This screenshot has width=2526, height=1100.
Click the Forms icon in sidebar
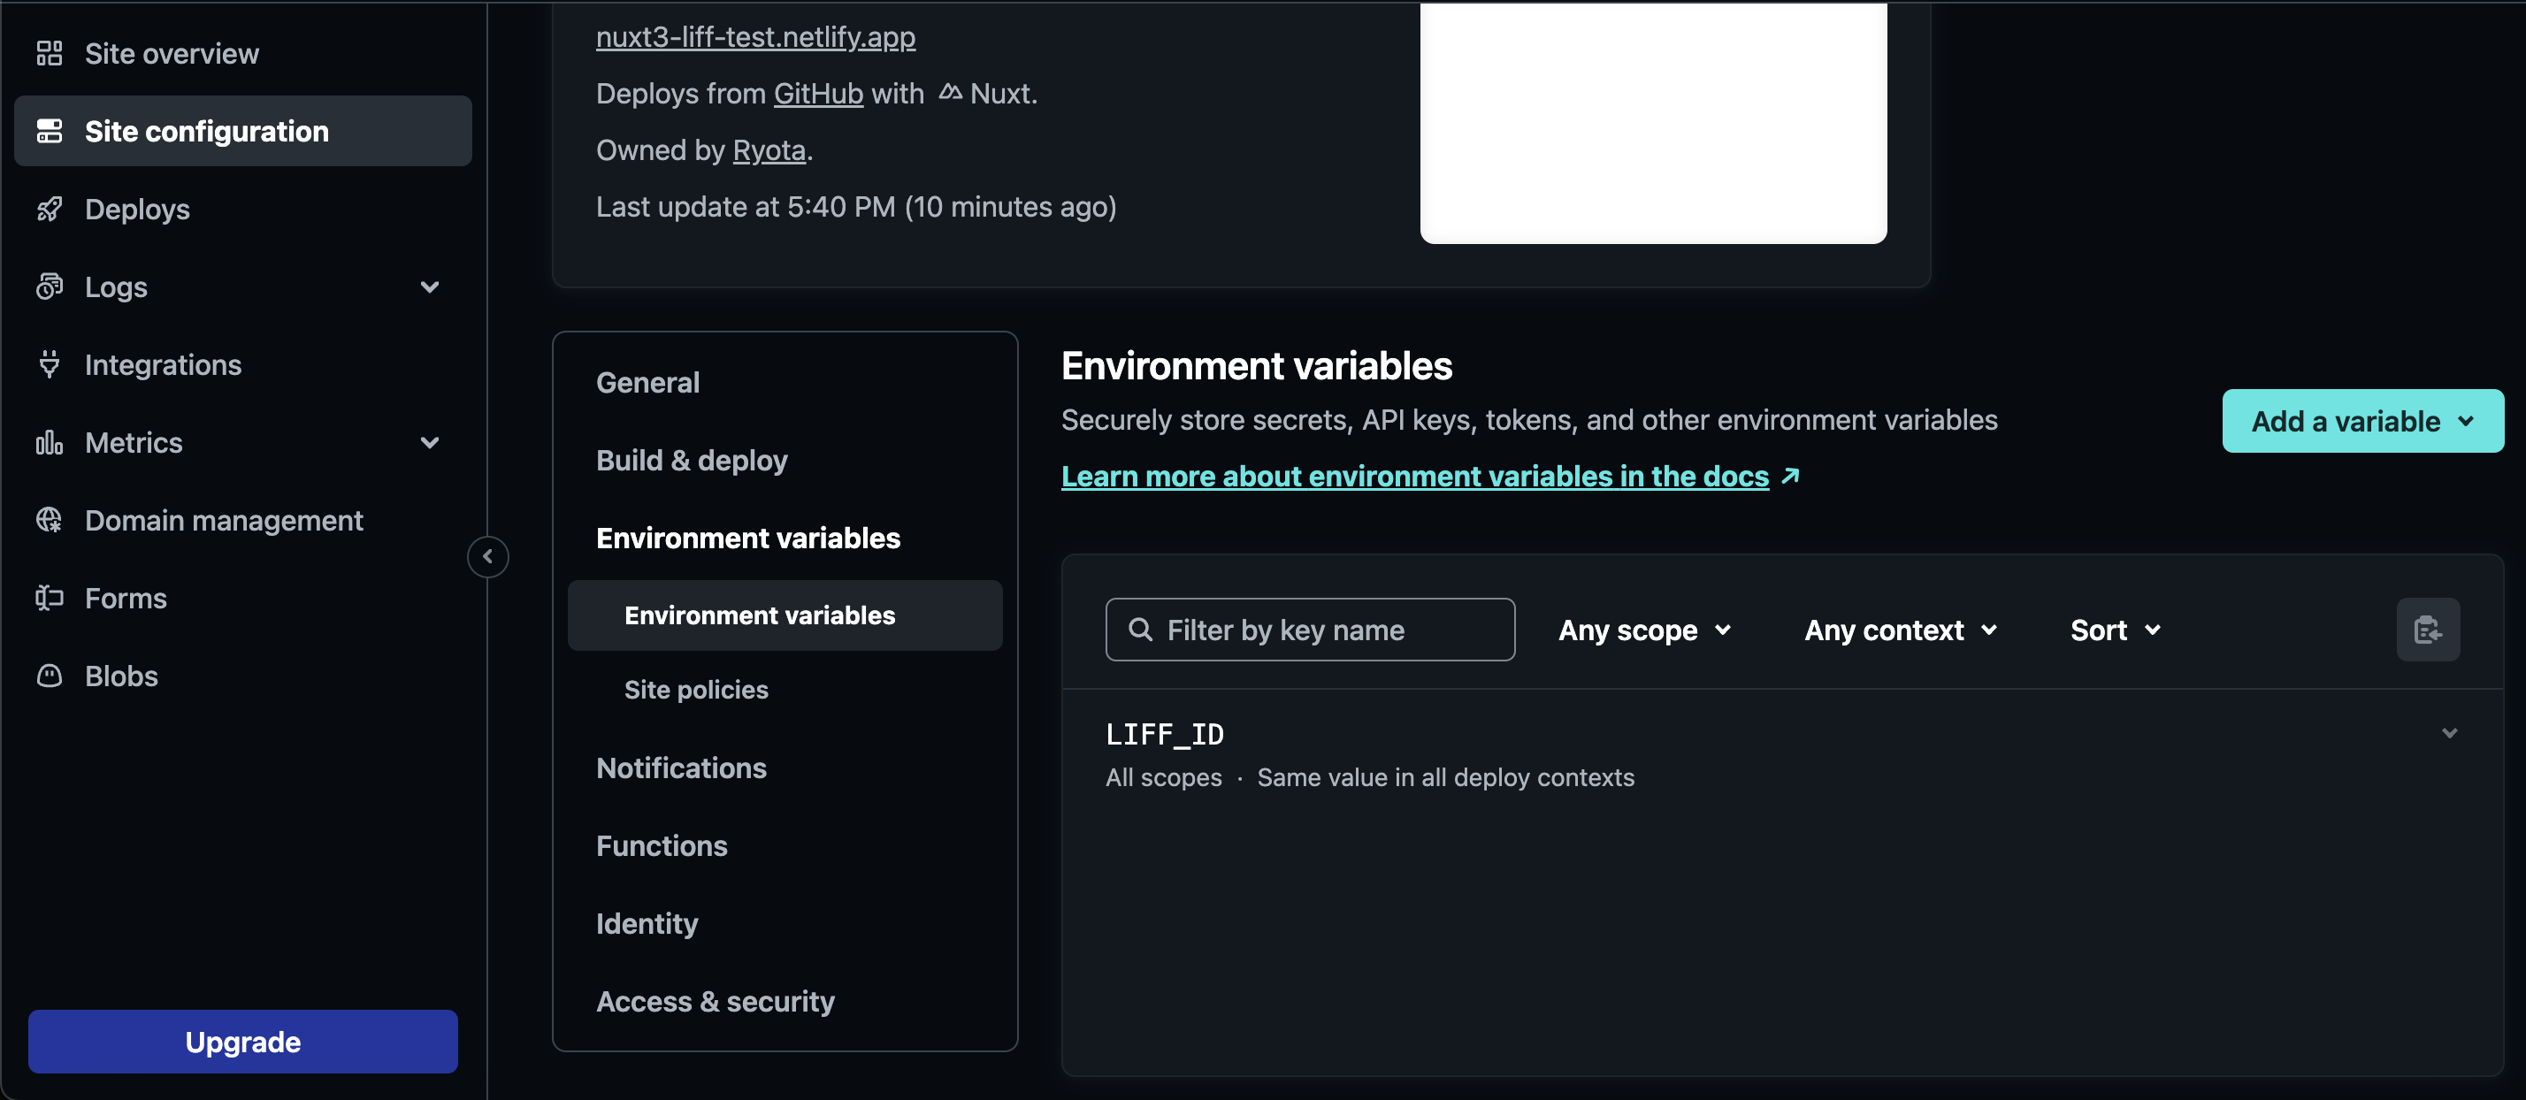click(x=47, y=598)
